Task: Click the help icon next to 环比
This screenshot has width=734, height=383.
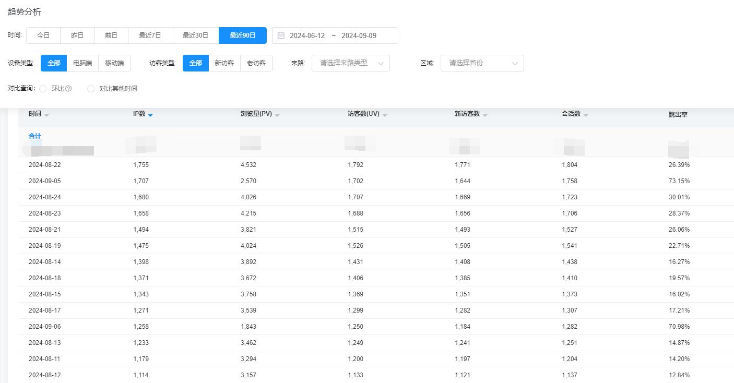Action: click(68, 89)
